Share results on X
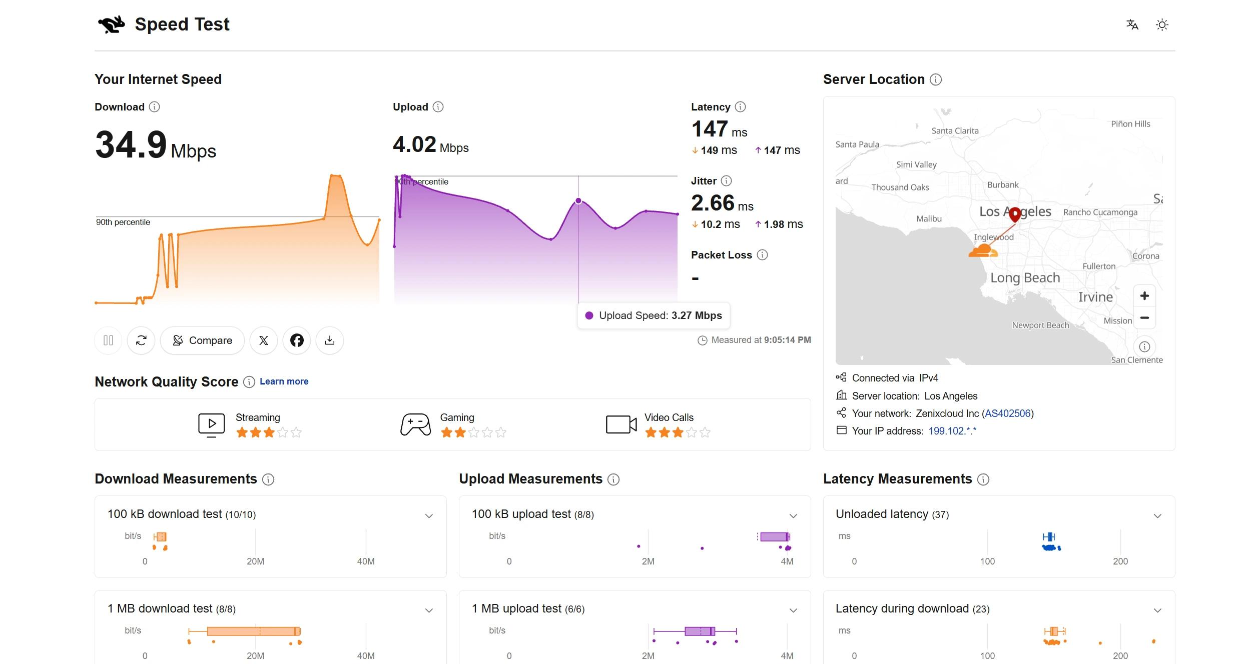1250x664 pixels. (264, 340)
